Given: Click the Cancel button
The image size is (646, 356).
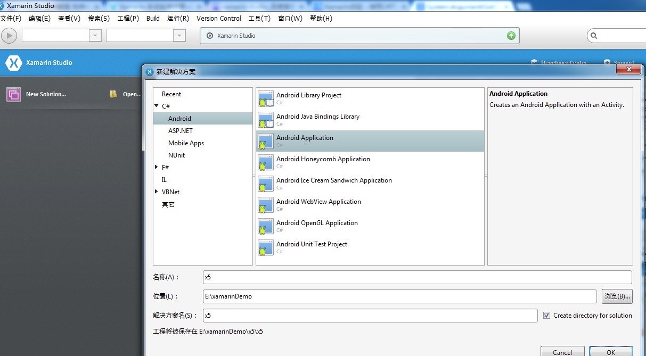Looking at the screenshot, I should [562, 352].
